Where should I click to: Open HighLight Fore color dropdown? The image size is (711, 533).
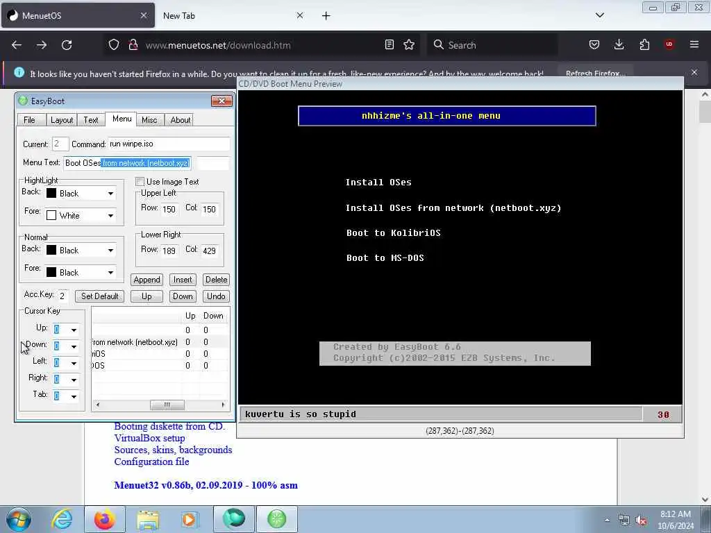point(110,216)
